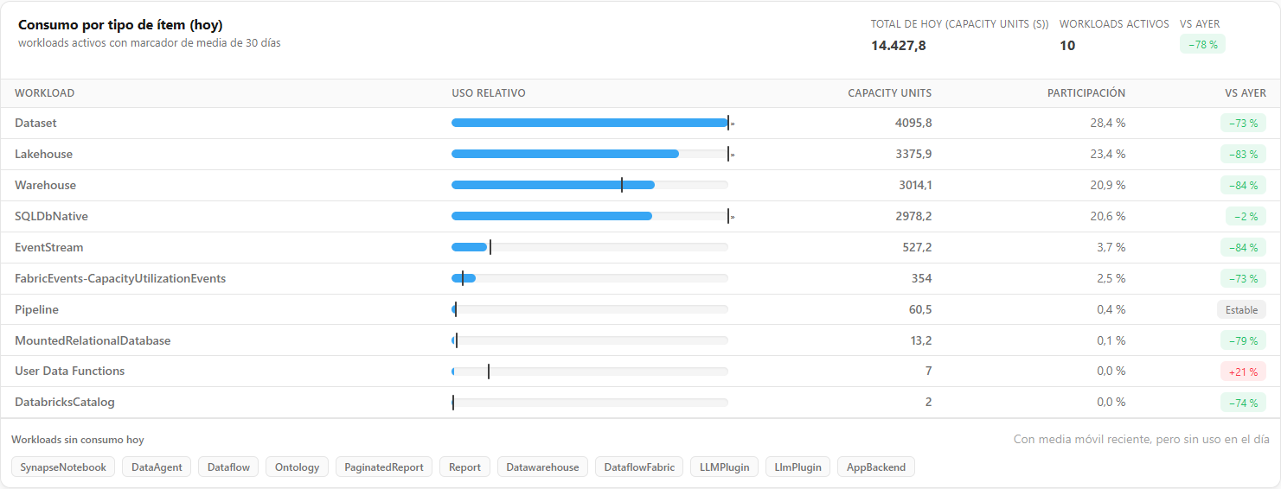The height and width of the screenshot is (489, 1281).
Task: Select FabricEvents-CapacityUtilizationEvents row name
Action: (120, 278)
